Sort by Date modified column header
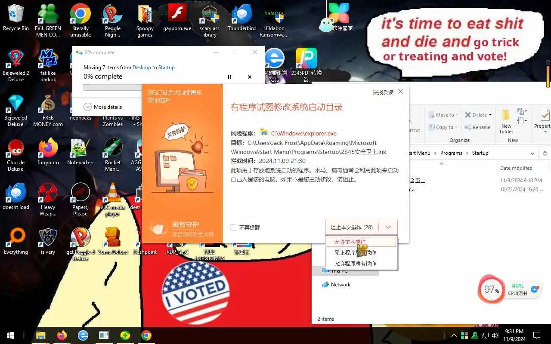The image size is (551, 344). click(516, 168)
